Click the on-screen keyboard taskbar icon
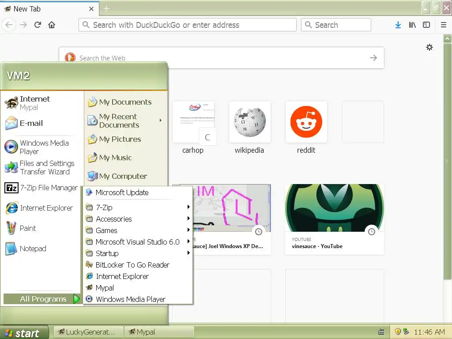This screenshot has width=452, height=339. pos(381,332)
